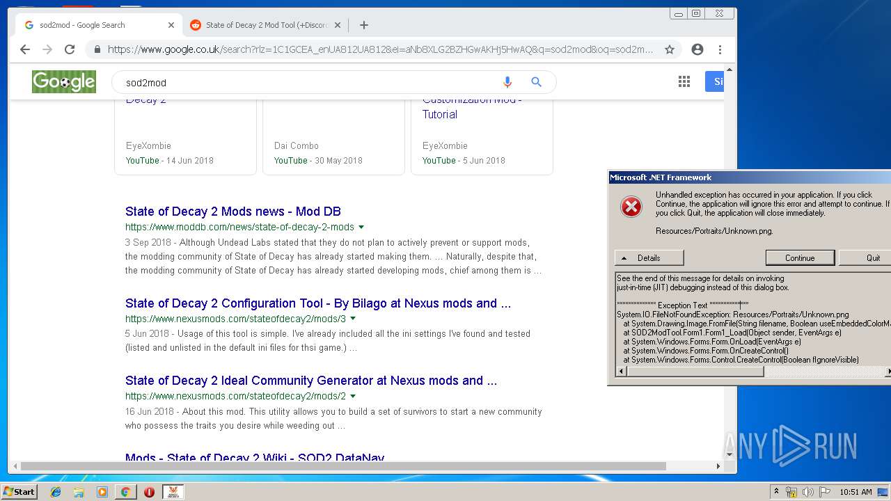Click the Chrome page horizontal scrollbar
The image size is (891, 501).
342,466
